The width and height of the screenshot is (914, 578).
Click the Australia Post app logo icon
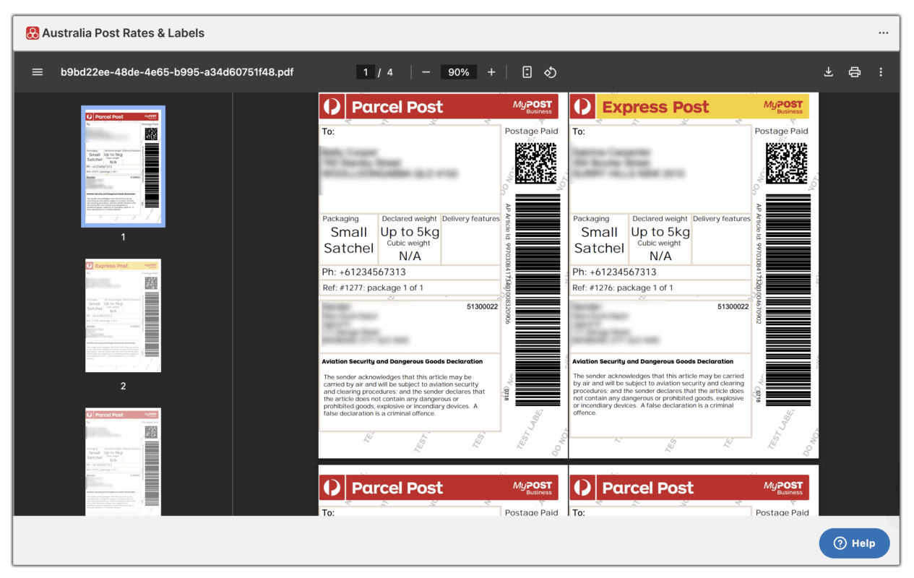pos(33,33)
